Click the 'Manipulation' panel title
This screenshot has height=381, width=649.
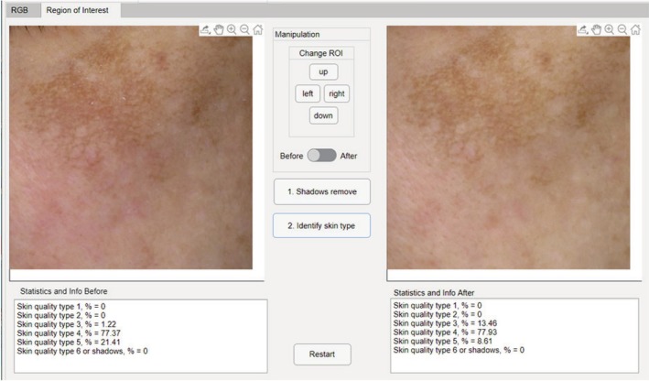[x=297, y=35]
